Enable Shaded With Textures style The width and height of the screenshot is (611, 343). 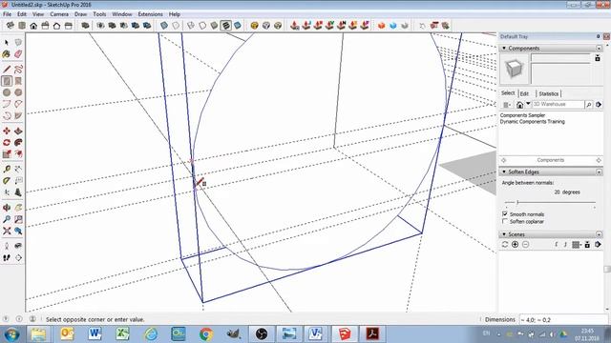225,26
